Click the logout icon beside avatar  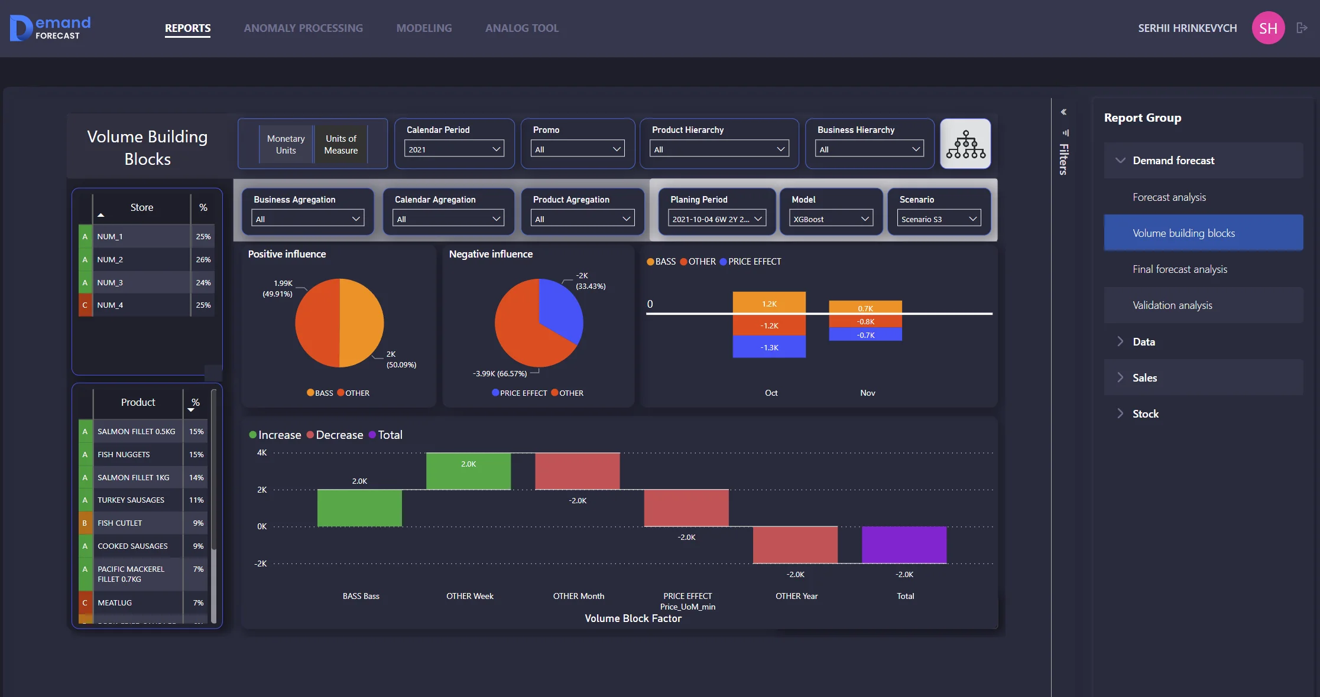coord(1301,28)
